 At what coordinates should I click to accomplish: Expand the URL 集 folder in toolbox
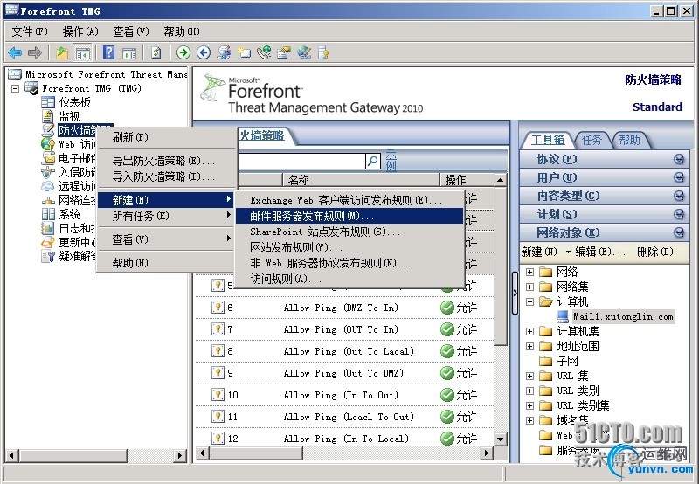coord(529,376)
